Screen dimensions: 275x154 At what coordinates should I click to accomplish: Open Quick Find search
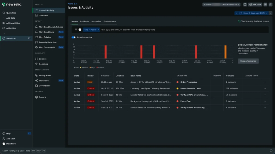pyautogui.click(x=11, y=13)
